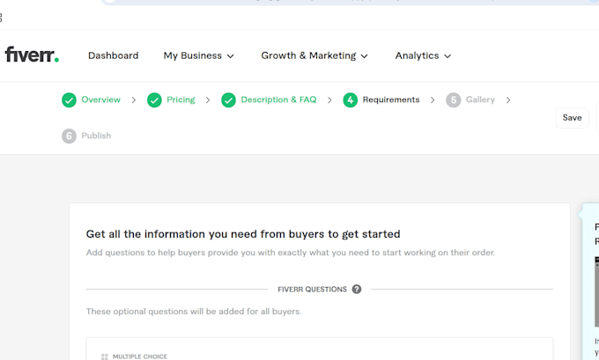The image size is (599, 360).
Task: Switch to the Pricing step
Action: click(181, 99)
